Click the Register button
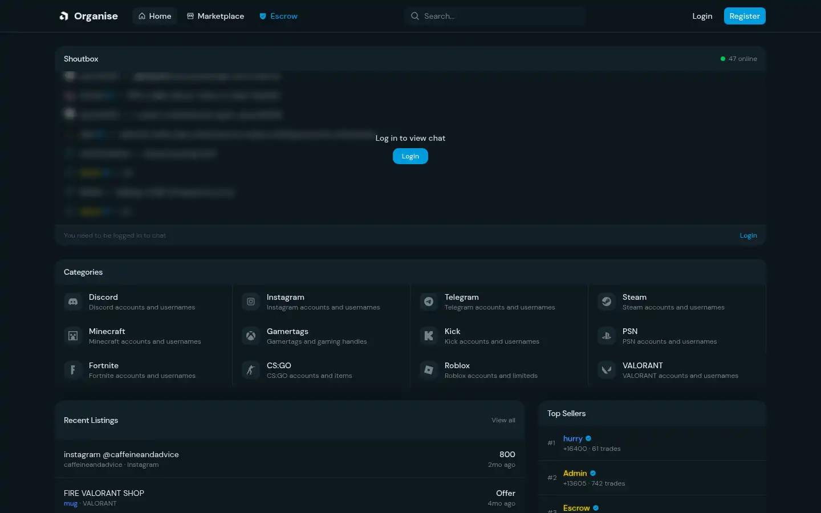Viewport: 821px width, 513px height. pyautogui.click(x=745, y=16)
